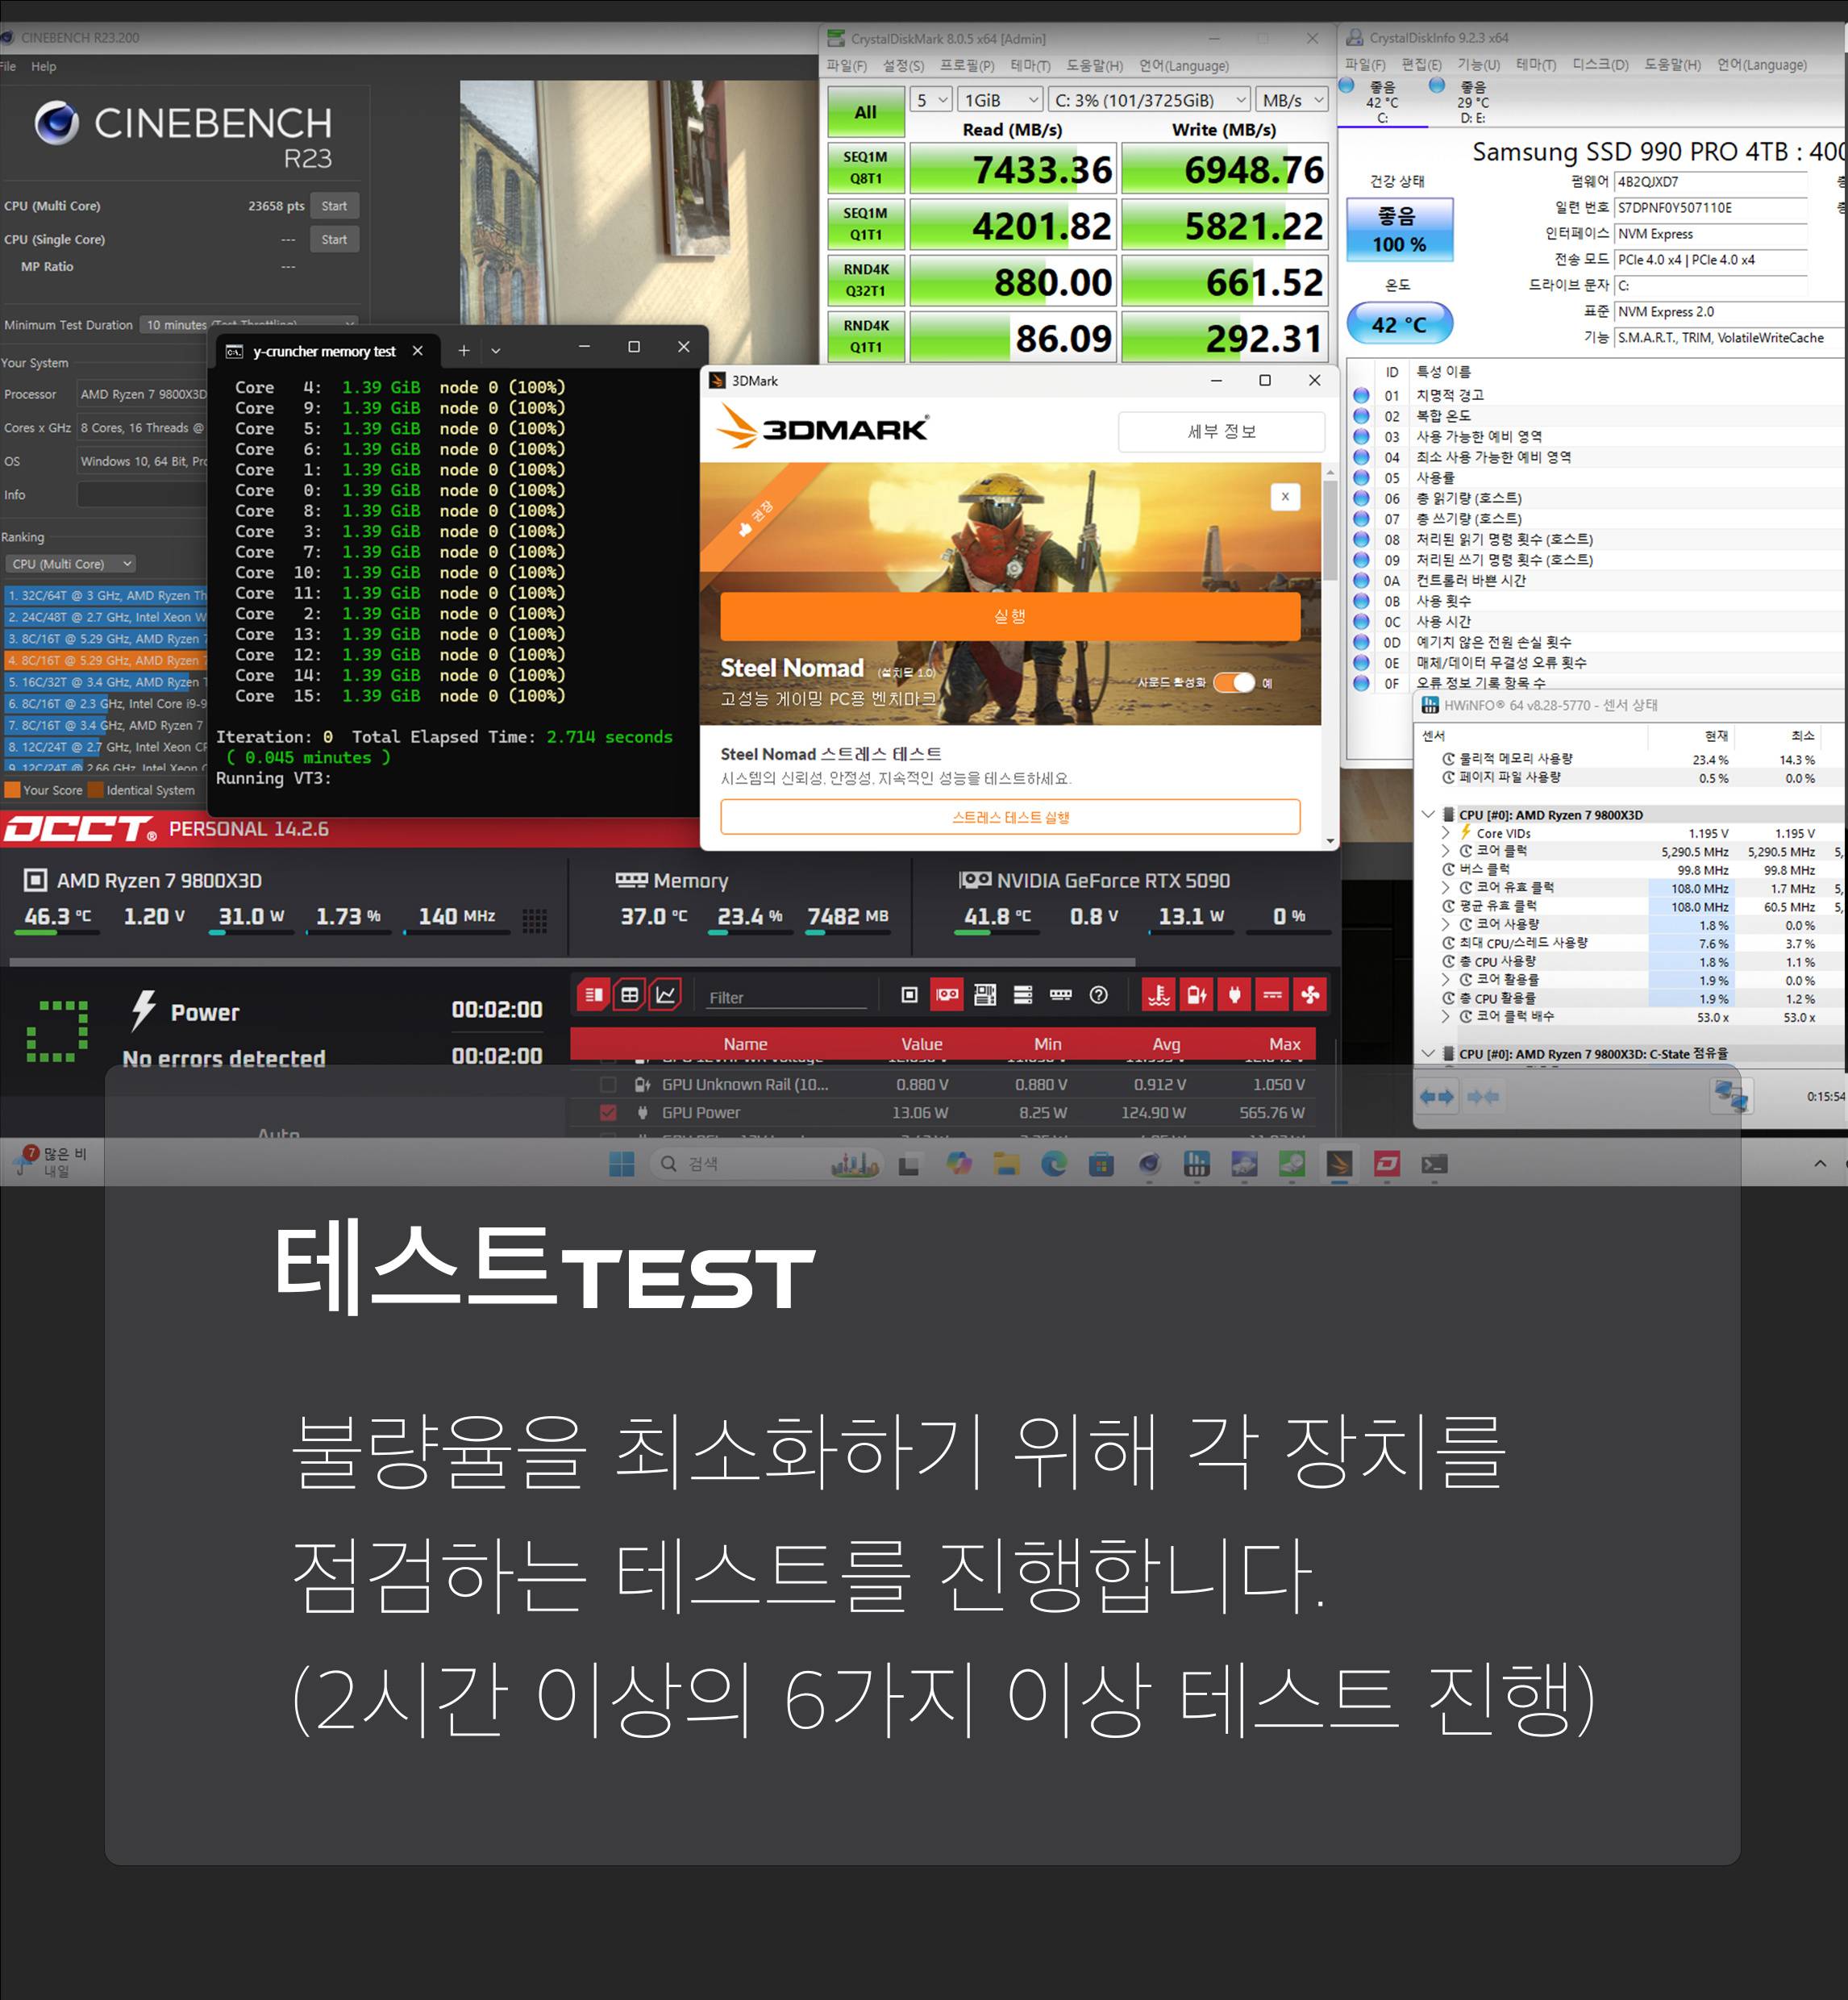Screen dimensions: 1848x2000
Task: Click HWiNFO collapse columns arrows button
Action: 1484,1097
